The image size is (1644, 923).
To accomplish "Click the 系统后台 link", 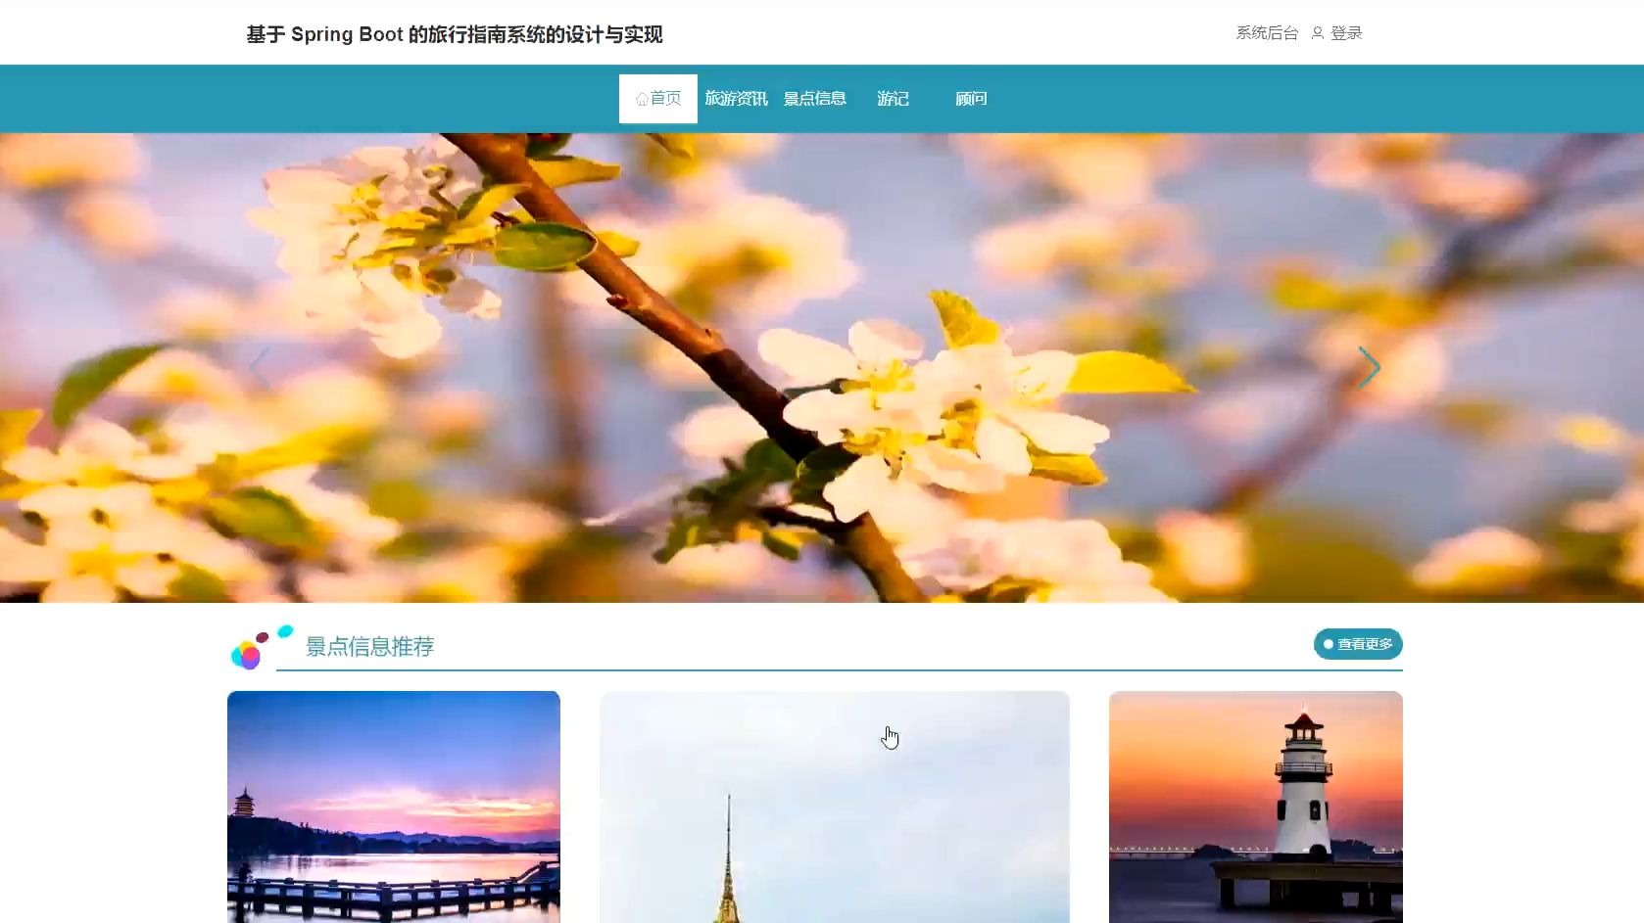I will pos(1266,33).
